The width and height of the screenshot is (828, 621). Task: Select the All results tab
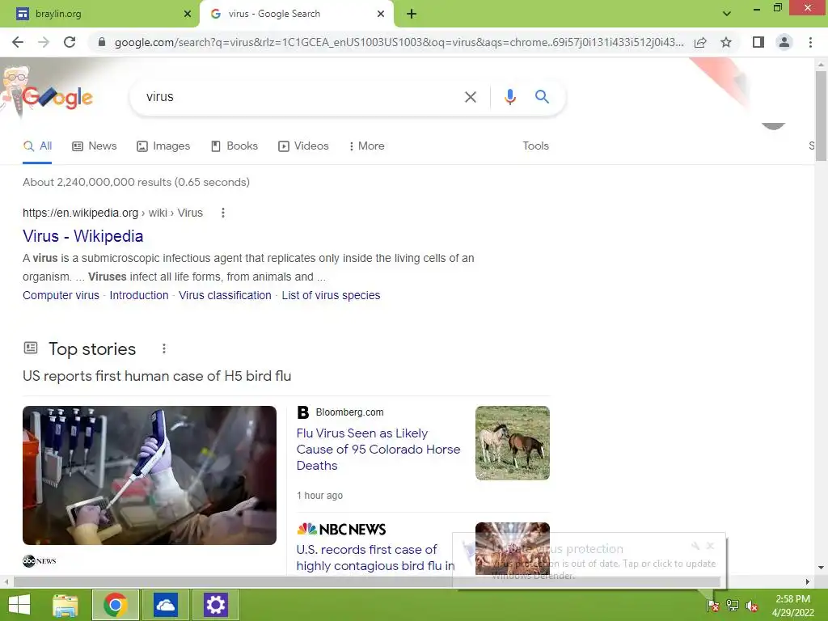(37, 146)
